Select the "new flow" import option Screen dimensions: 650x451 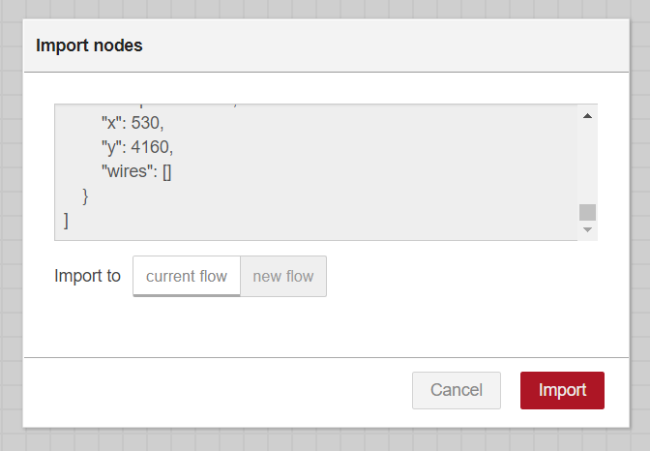(283, 276)
